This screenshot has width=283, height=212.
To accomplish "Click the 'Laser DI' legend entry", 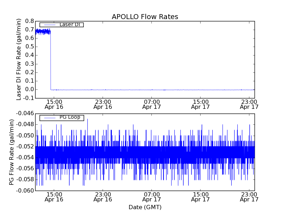I will click(62, 24).
